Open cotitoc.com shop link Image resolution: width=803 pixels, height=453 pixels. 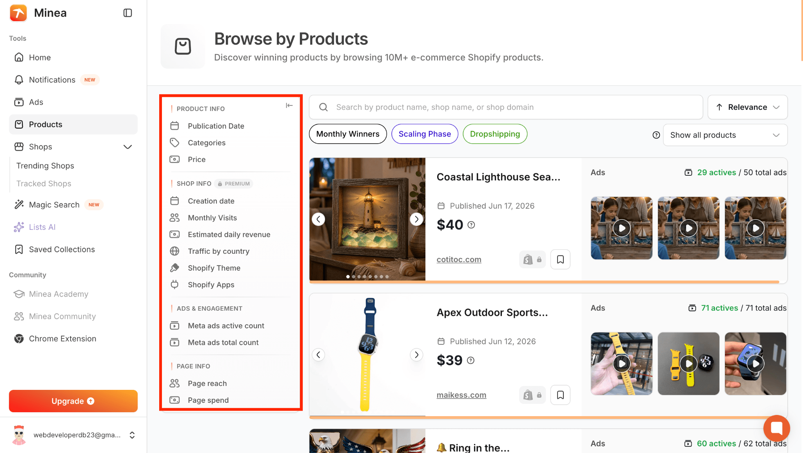[x=459, y=259]
